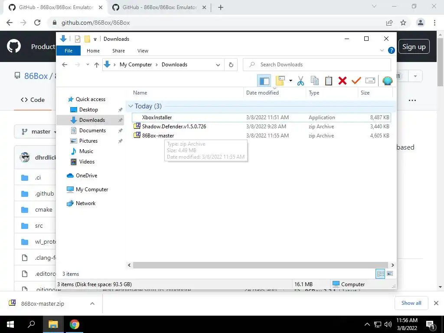This screenshot has width=444, height=333.
Task: Click the Rename icon in Explorer toolbar
Action: (370, 81)
